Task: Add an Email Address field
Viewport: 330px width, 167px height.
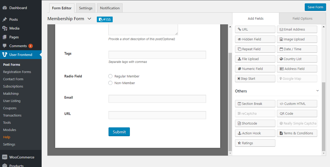Action: pos(297,29)
